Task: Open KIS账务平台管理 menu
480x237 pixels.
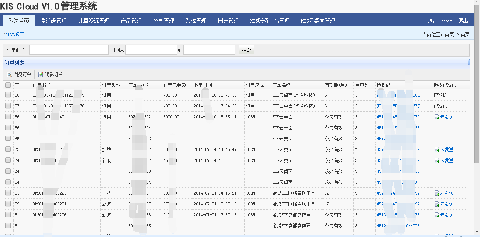Action: coord(270,21)
